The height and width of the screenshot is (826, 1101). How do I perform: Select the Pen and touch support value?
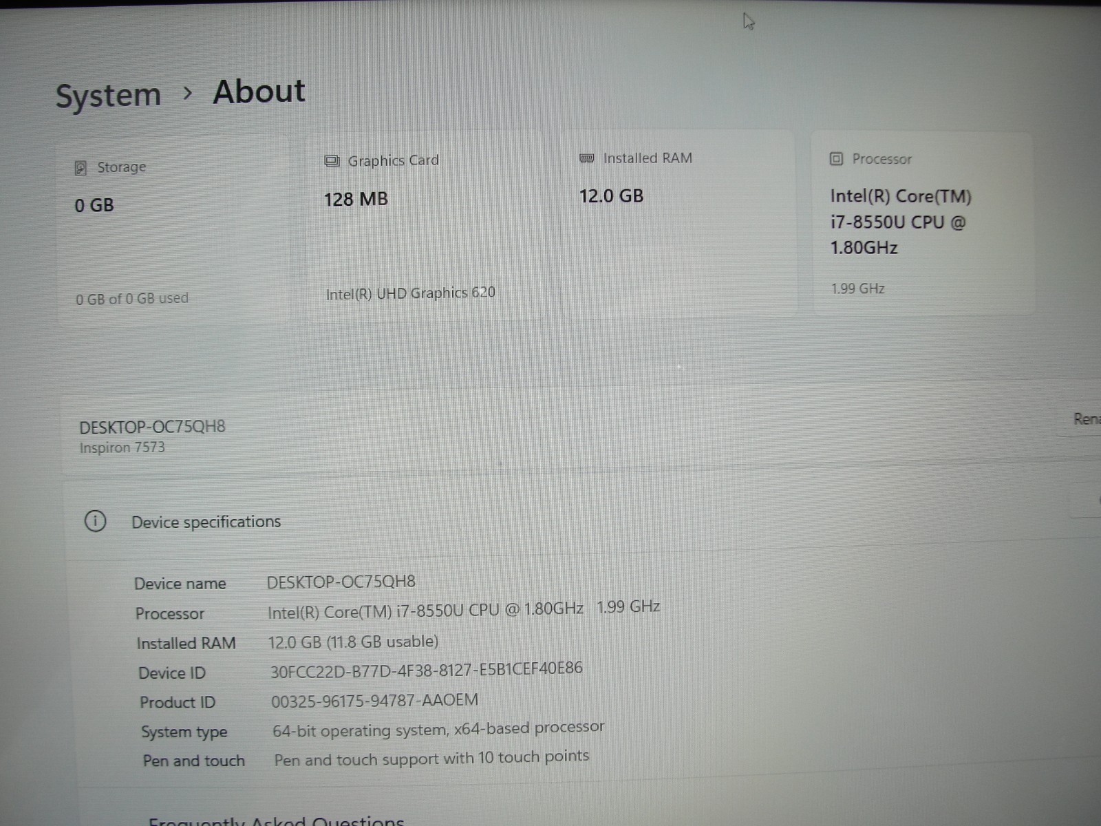[x=431, y=758]
